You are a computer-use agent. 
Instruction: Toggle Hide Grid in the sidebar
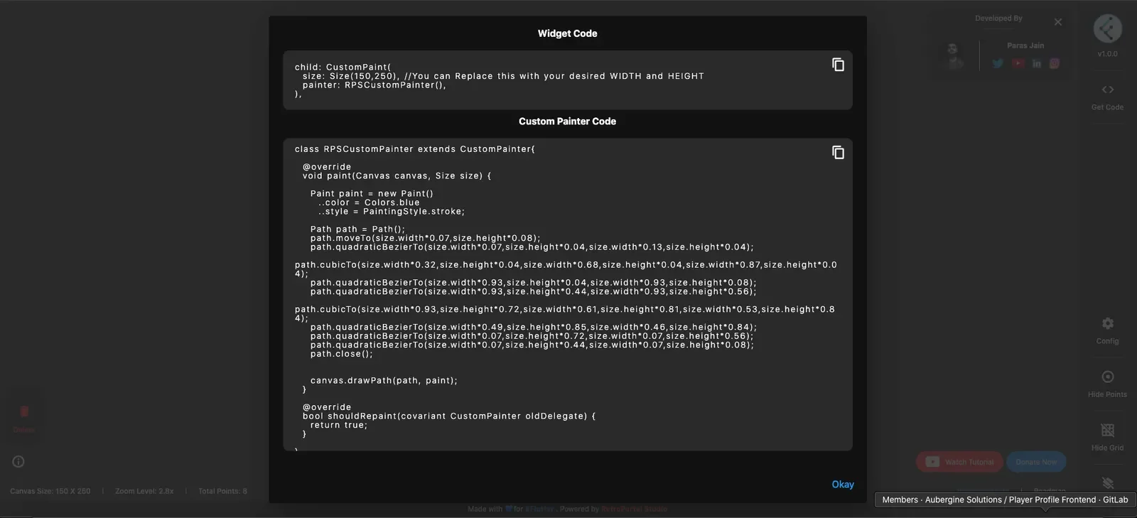click(x=1107, y=437)
